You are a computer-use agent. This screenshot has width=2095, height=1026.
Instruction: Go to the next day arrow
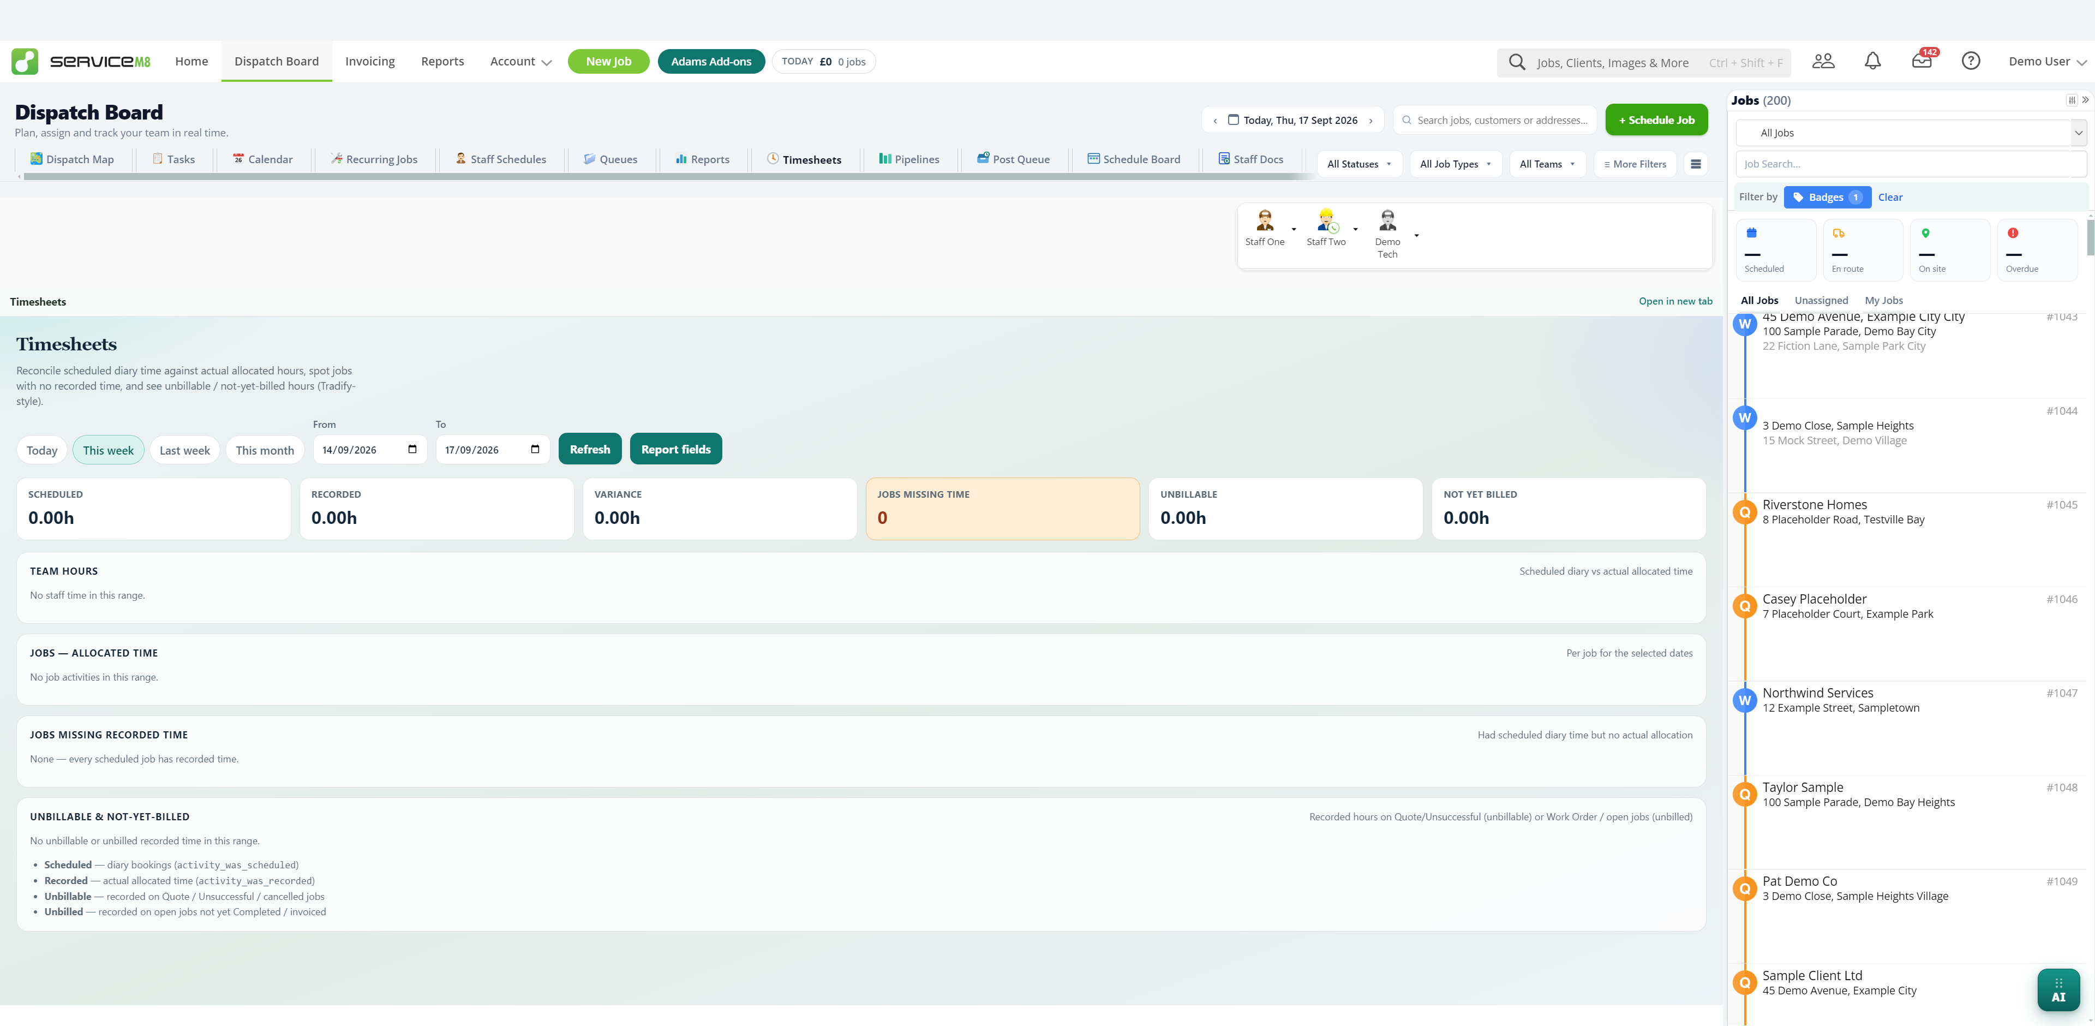[x=1371, y=121]
